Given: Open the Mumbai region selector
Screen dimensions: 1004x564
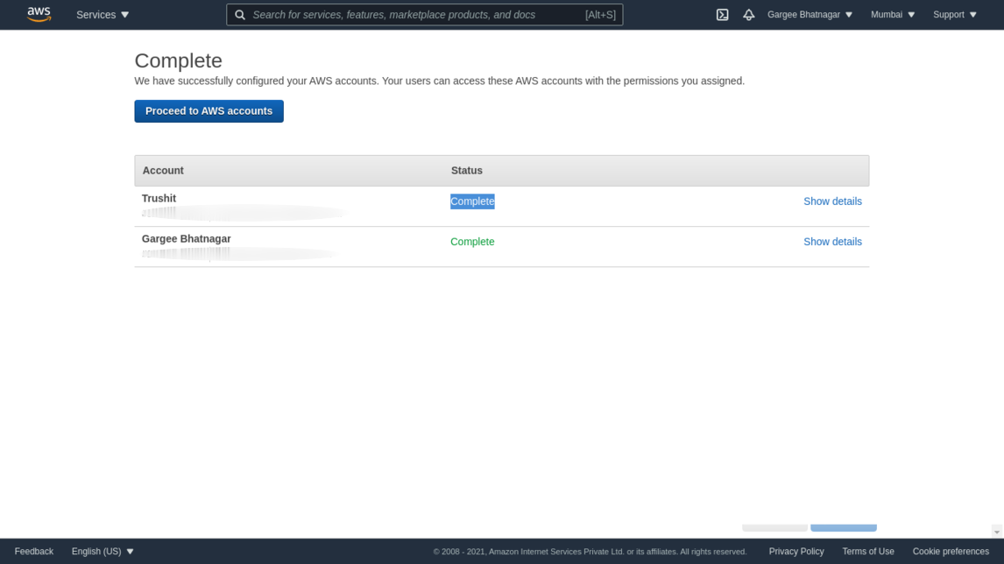Looking at the screenshot, I should click(893, 15).
